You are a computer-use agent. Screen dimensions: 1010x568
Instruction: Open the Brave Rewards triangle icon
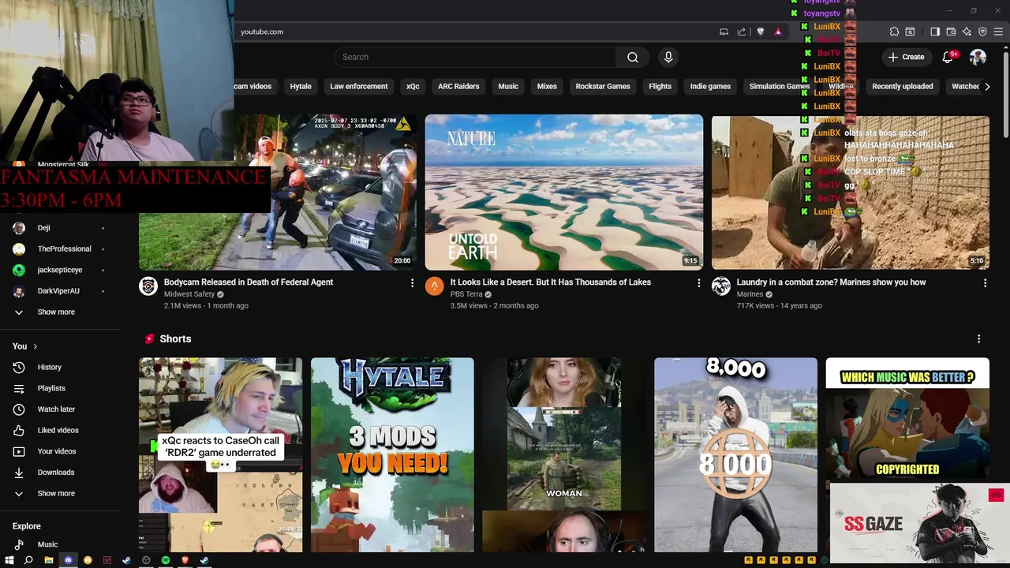[778, 32]
